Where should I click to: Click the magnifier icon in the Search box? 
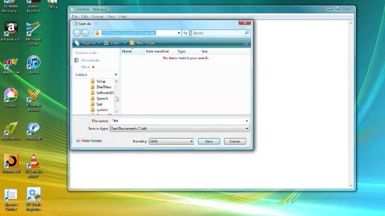tap(247, 32)
